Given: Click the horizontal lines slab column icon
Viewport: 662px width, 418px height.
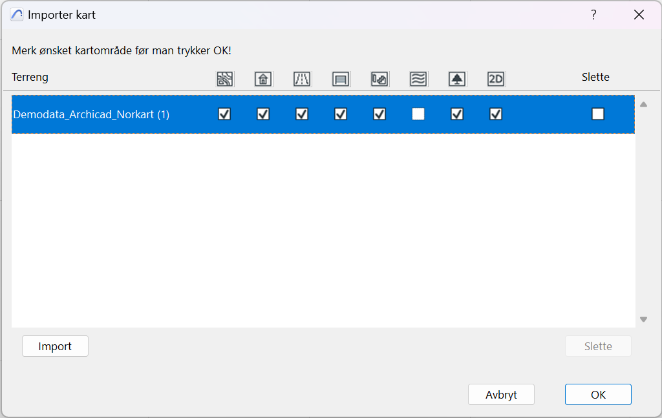Looking at the screenshot, I should coord(341,79).
